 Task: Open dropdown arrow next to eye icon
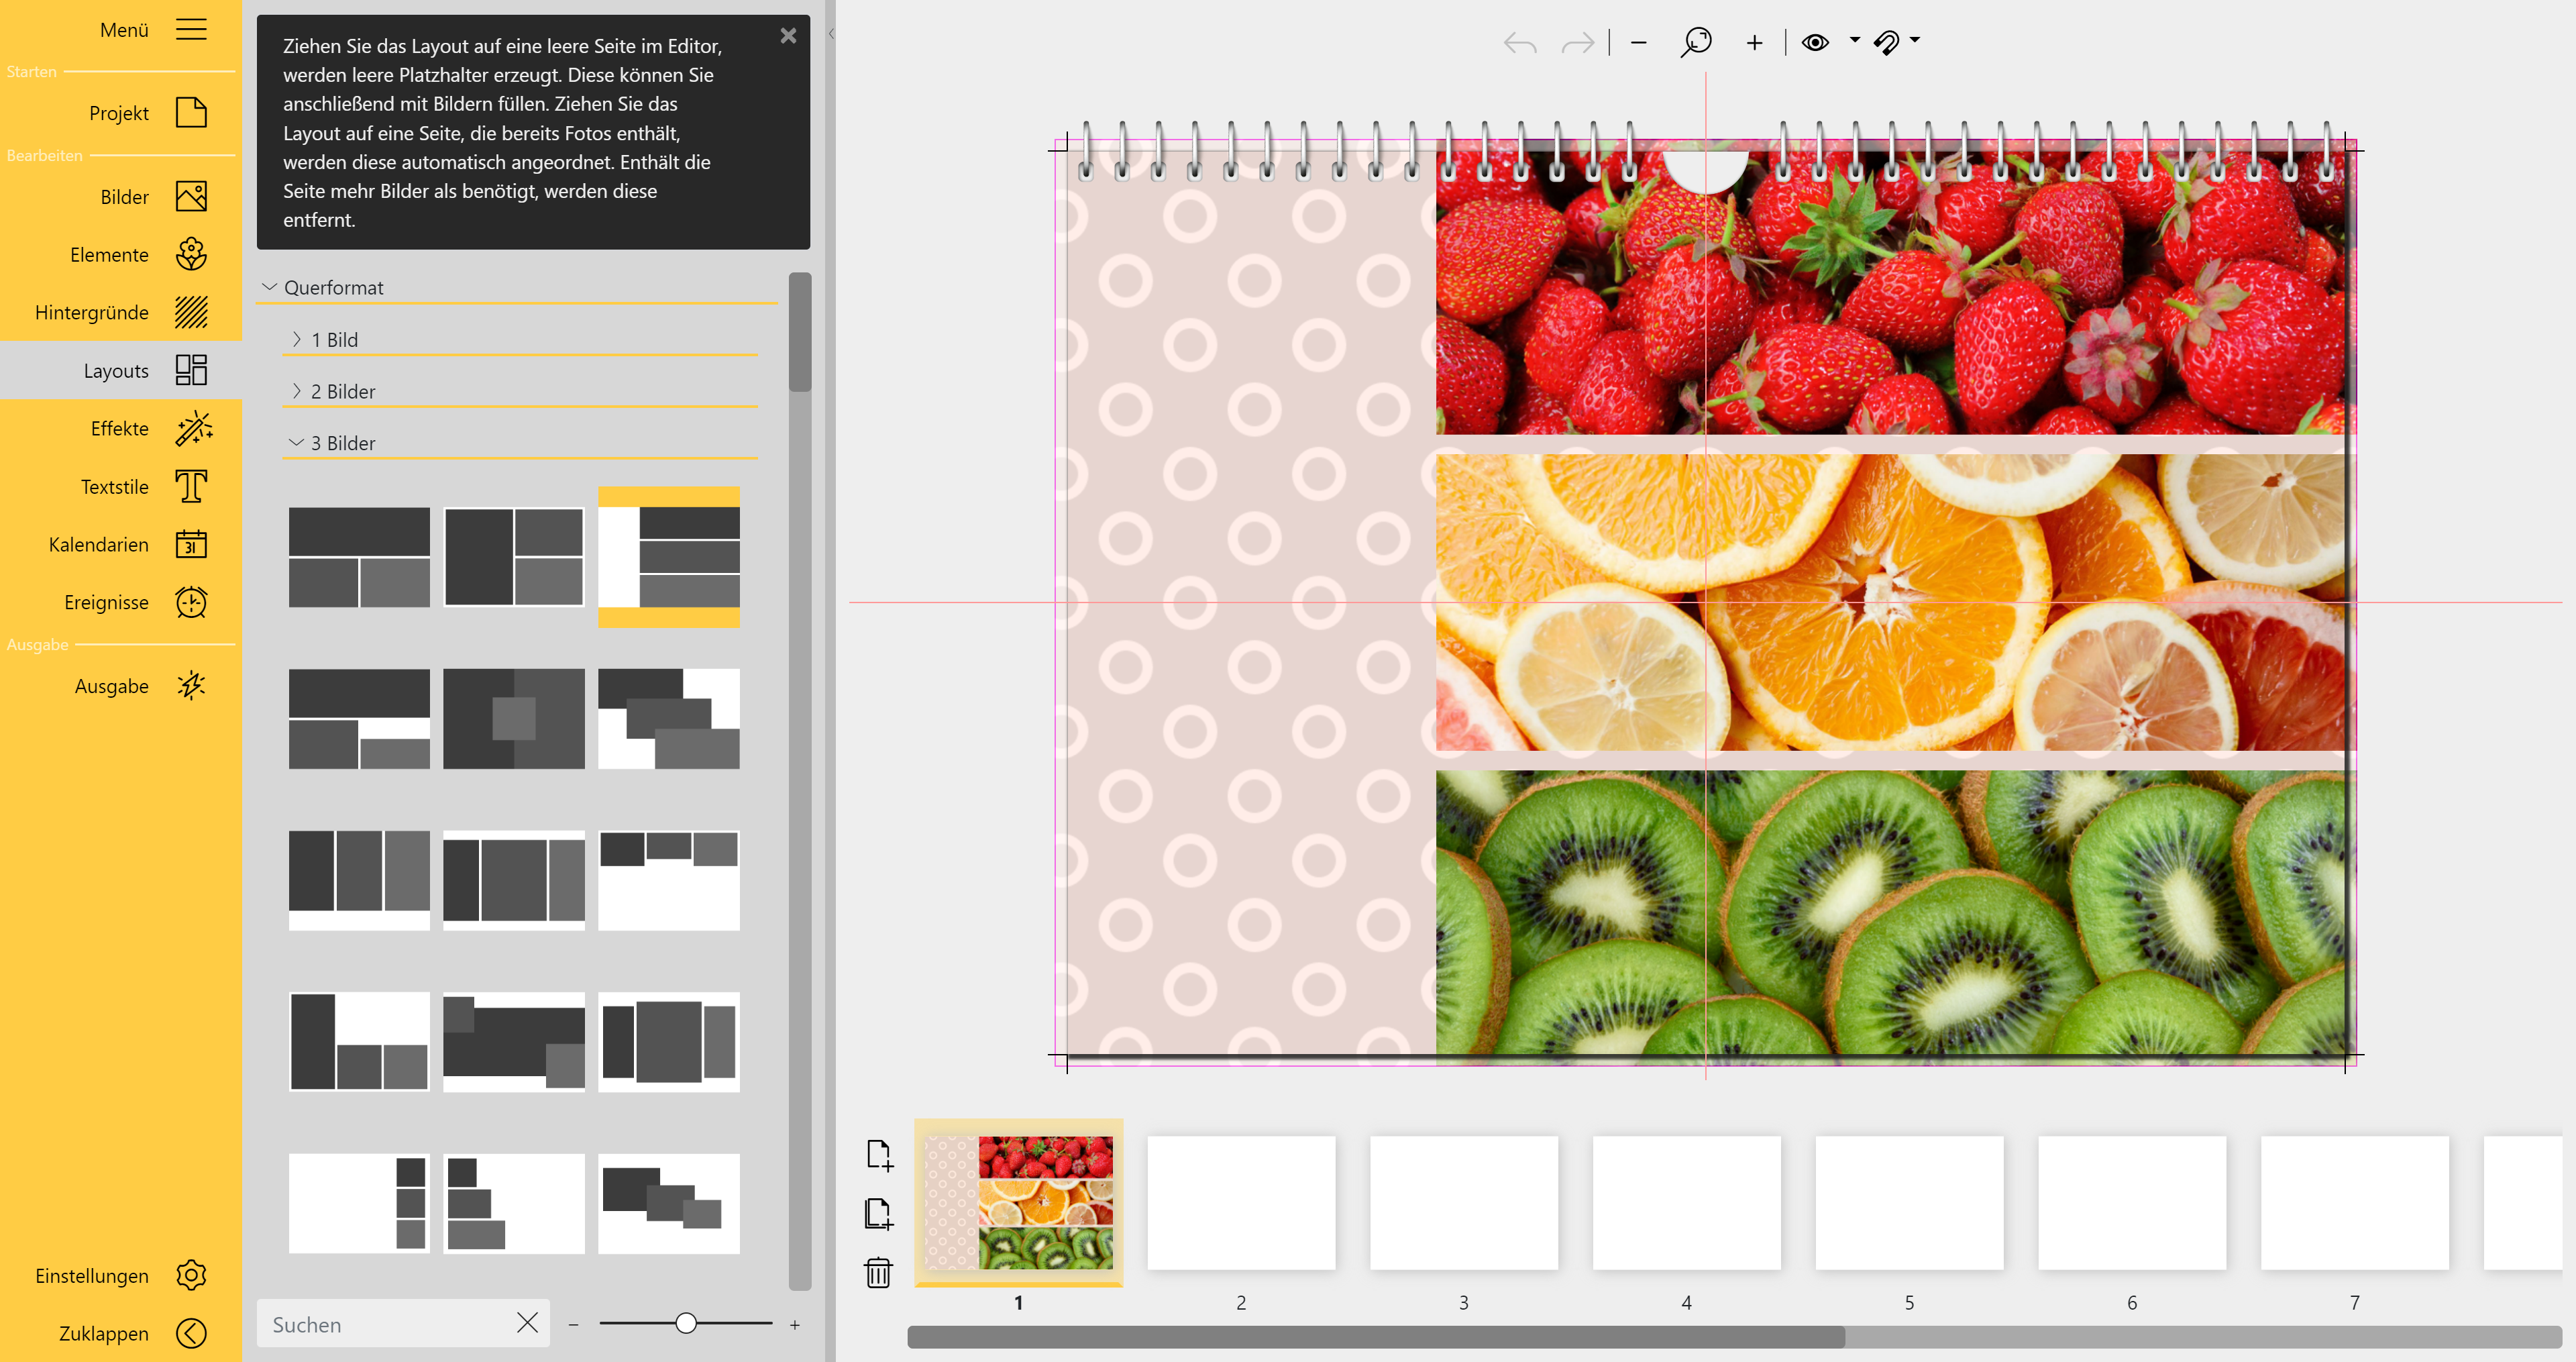(1854, 40)
